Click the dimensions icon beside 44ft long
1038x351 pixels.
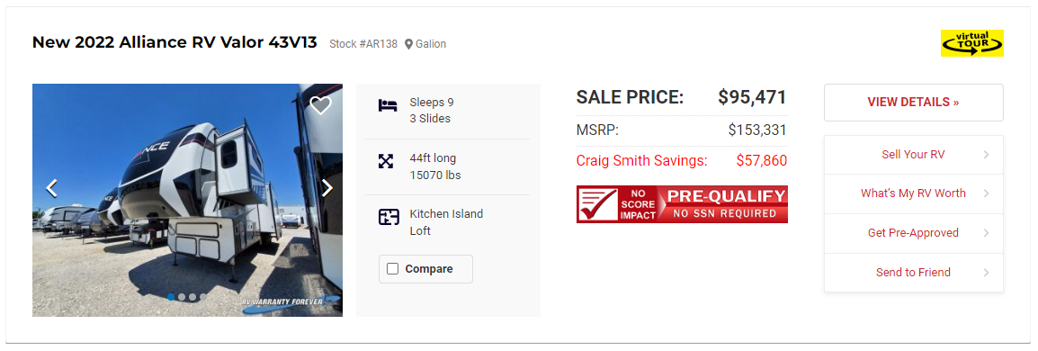(386, 161)
